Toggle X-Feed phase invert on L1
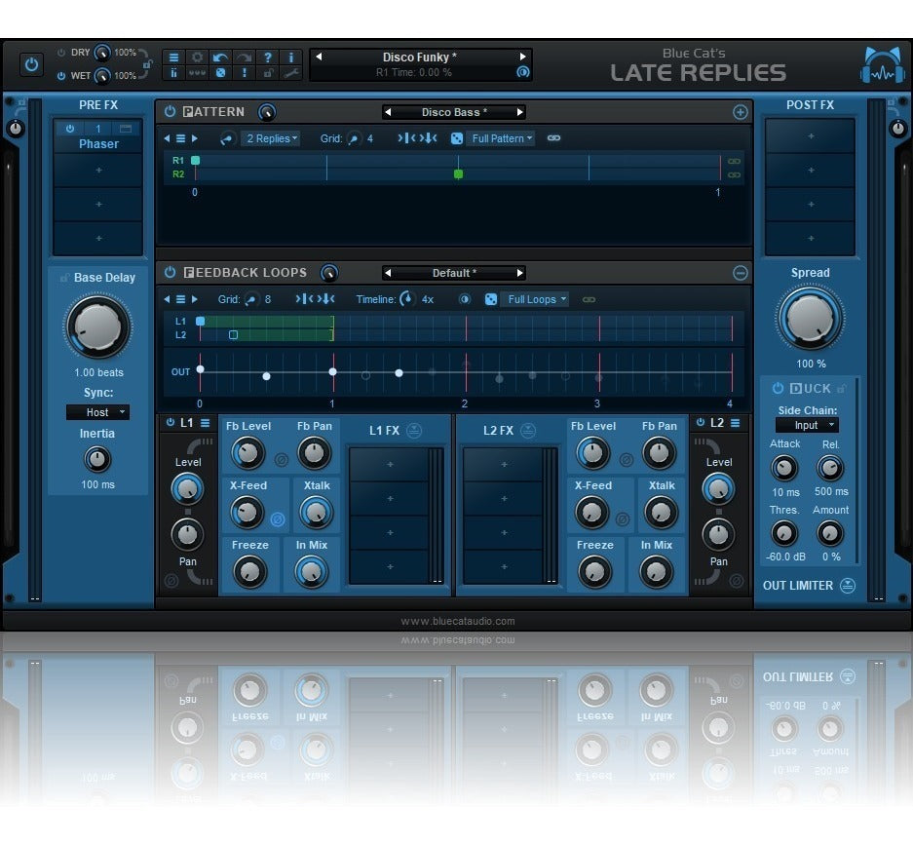This screenshot has width=913, height=845. click(277, 519)
